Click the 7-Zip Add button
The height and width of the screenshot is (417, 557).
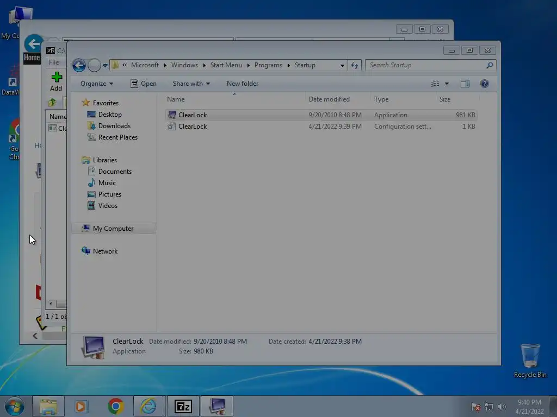pyautogui.click(x=56, y=81)
